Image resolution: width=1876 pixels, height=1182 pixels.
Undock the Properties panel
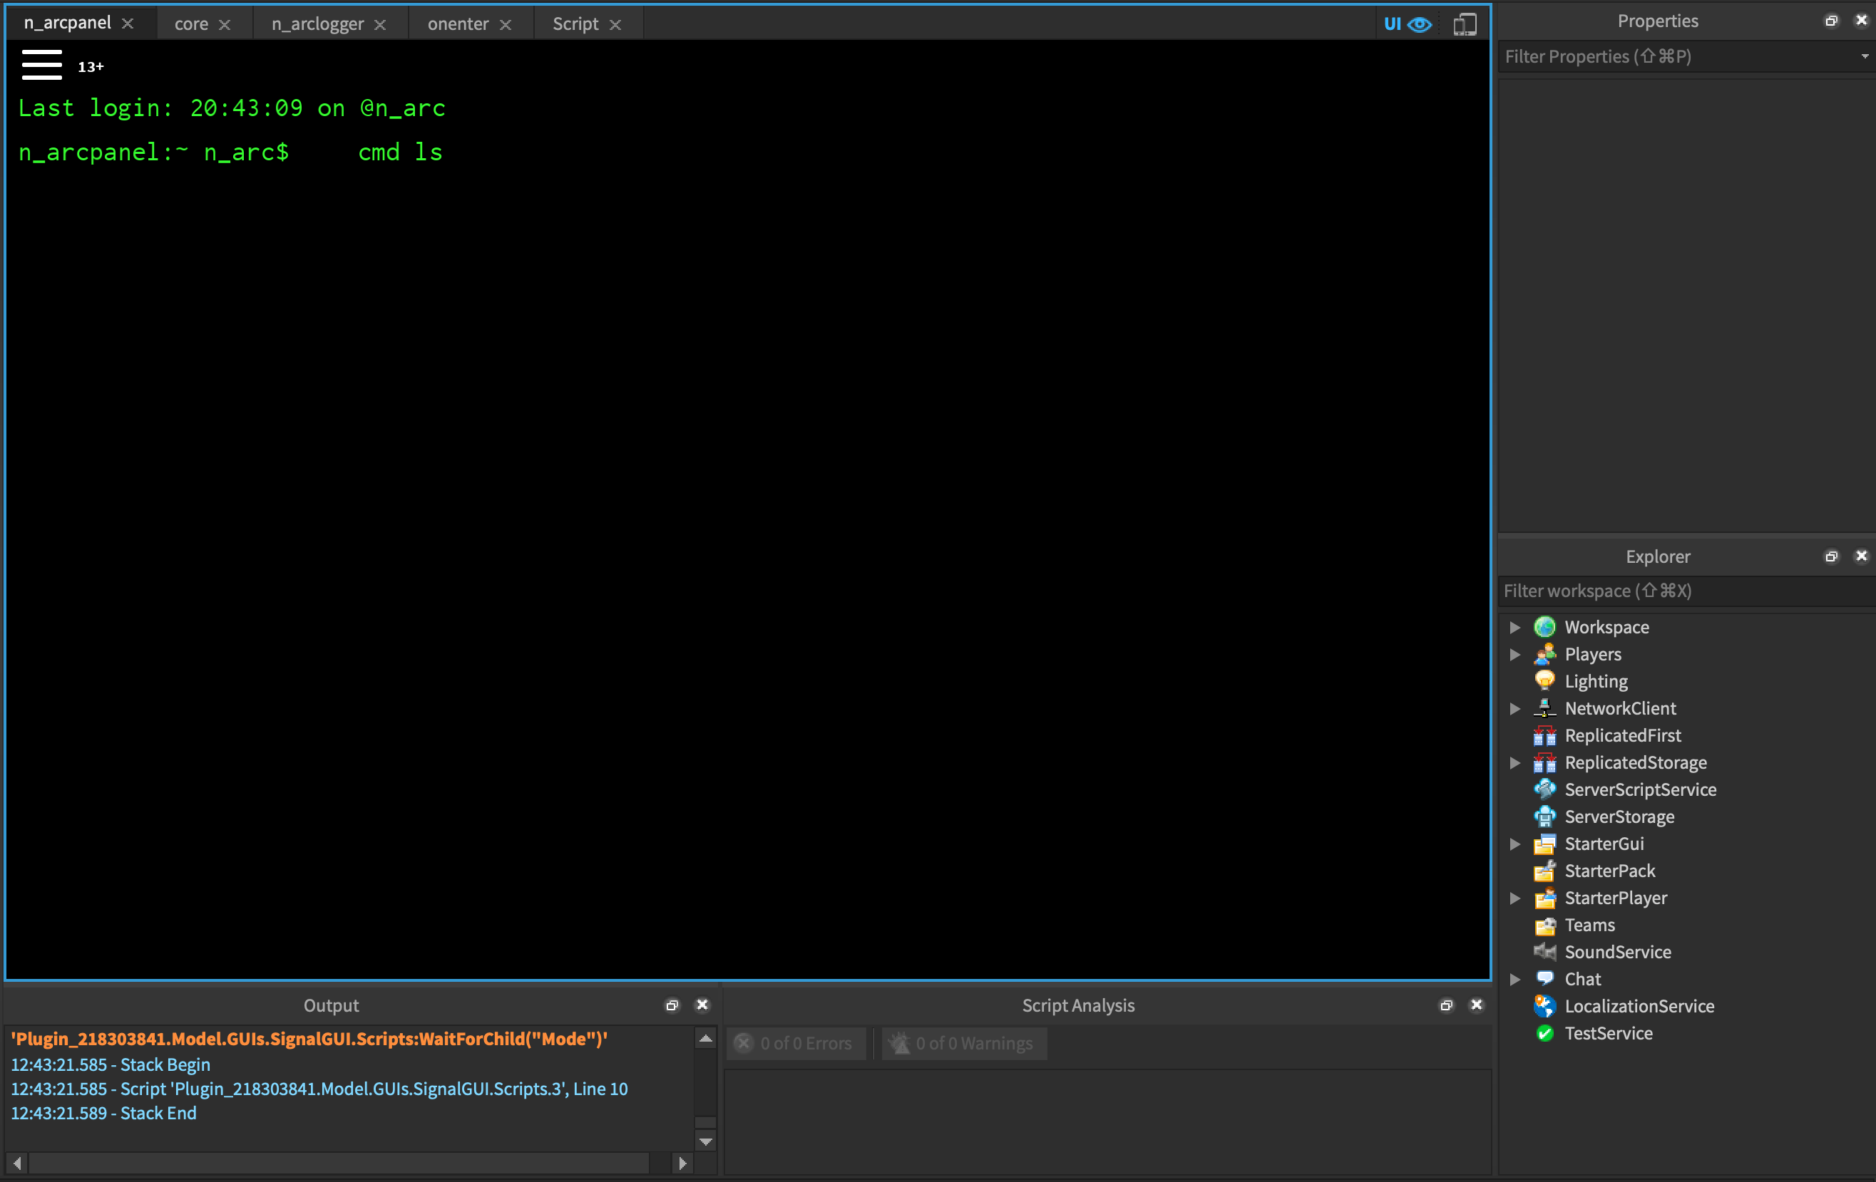1831,21
